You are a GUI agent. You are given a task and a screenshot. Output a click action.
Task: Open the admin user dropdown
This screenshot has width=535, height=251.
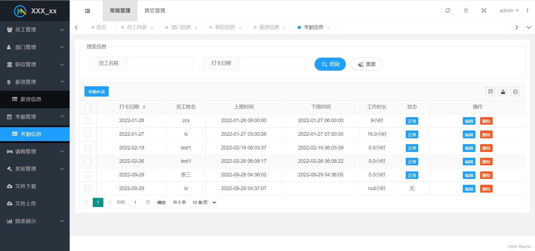click(x=509, y=11)
